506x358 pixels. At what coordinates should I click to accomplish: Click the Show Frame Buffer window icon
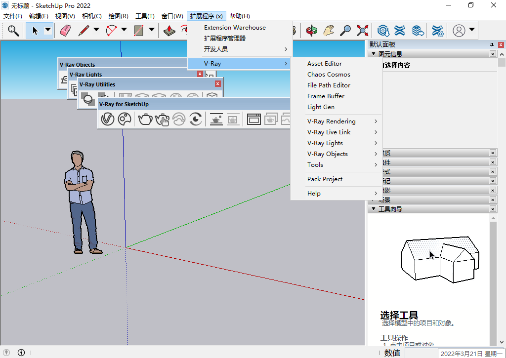pyautogui.click(x=253, y=119)
